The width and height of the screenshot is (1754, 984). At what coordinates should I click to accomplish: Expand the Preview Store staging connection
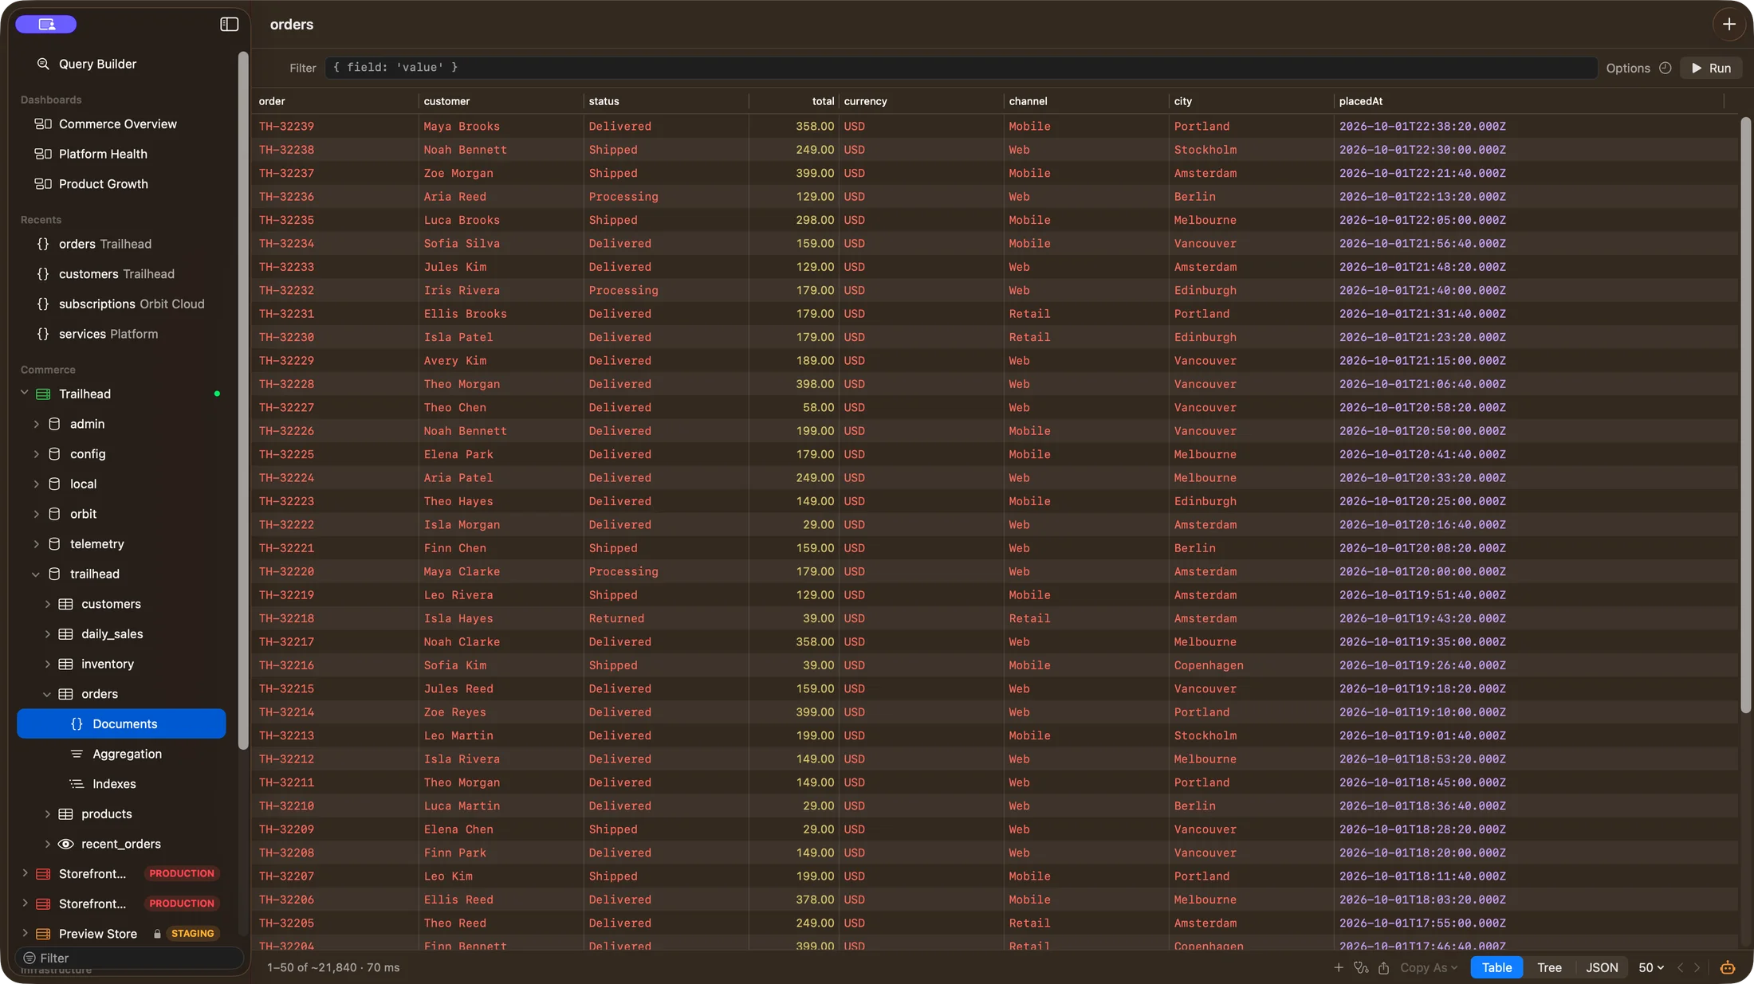(x=25, y=933)
